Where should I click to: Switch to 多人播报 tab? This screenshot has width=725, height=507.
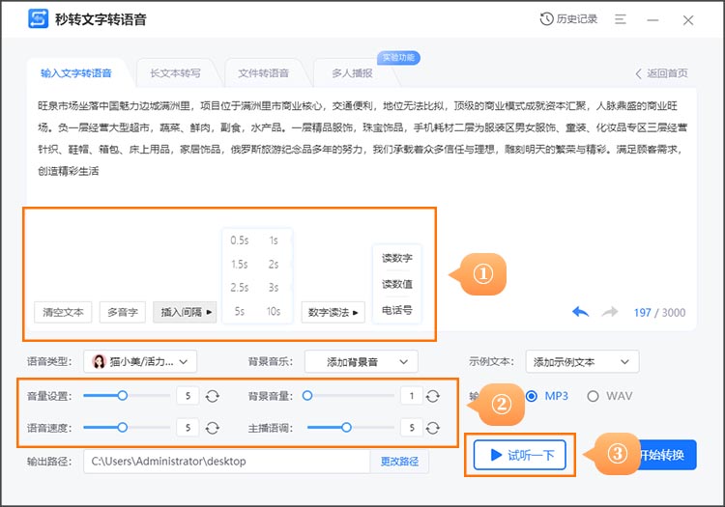[x=352, y=73]
